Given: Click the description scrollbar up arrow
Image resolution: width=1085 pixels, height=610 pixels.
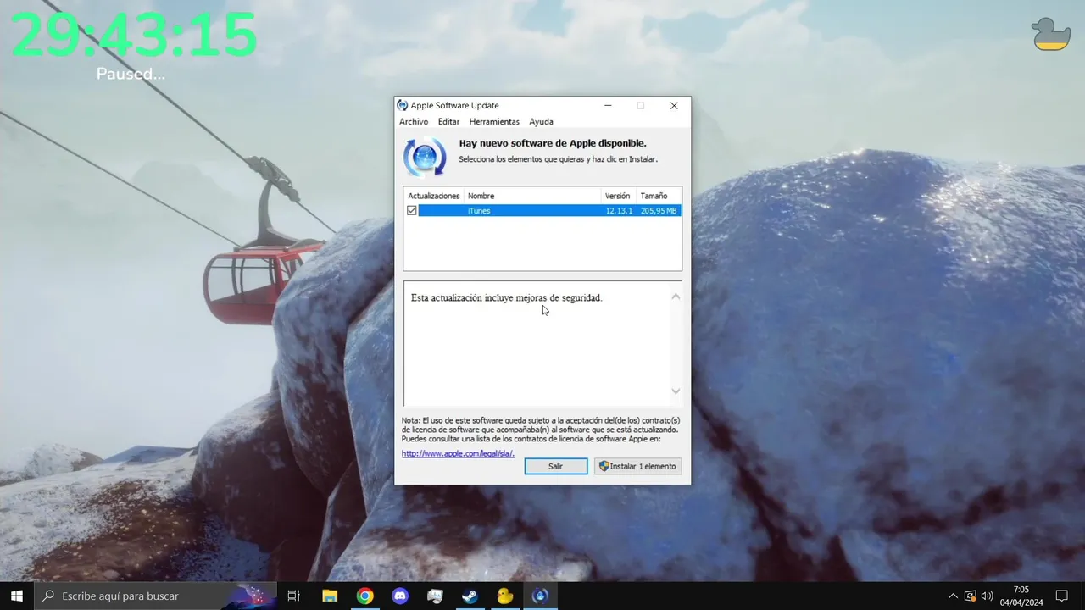Looking at the screenshot, I should (676, 297).
